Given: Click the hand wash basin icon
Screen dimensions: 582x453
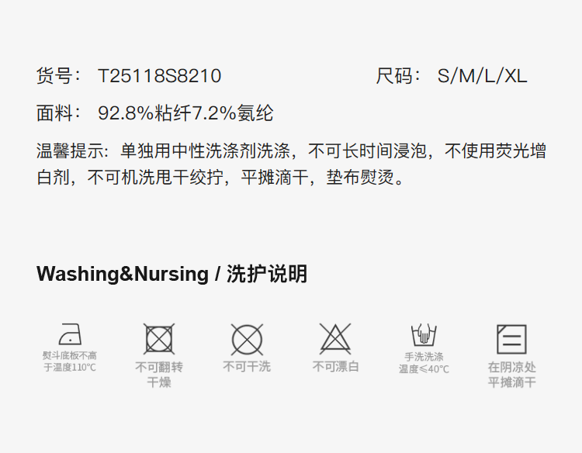Looking at the screenshot, I should click(x=424, y=335).
